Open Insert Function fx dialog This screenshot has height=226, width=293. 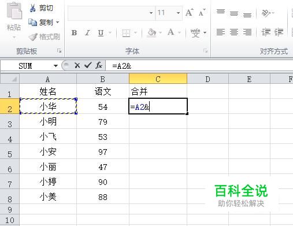99,65
